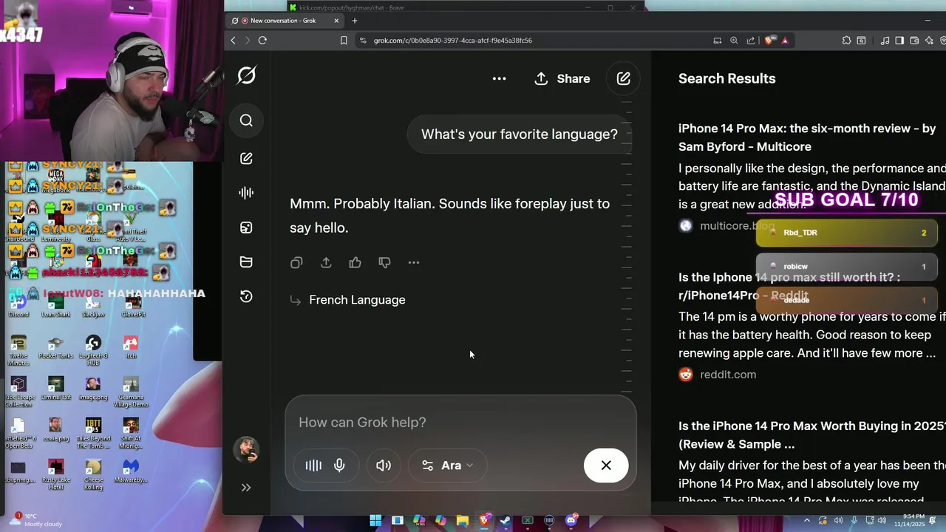The image size is (946, 532).
Task: Open Discord from the taskbar
Action: [571, 520]
